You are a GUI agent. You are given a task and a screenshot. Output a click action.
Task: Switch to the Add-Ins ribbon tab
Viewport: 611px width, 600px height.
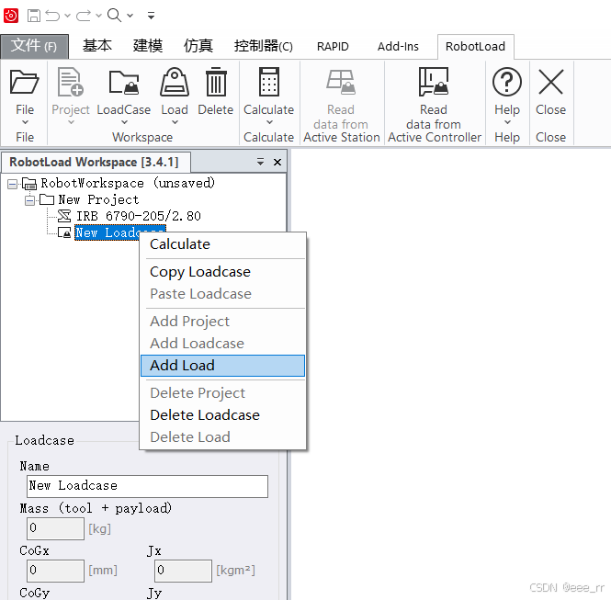[398, 46]
